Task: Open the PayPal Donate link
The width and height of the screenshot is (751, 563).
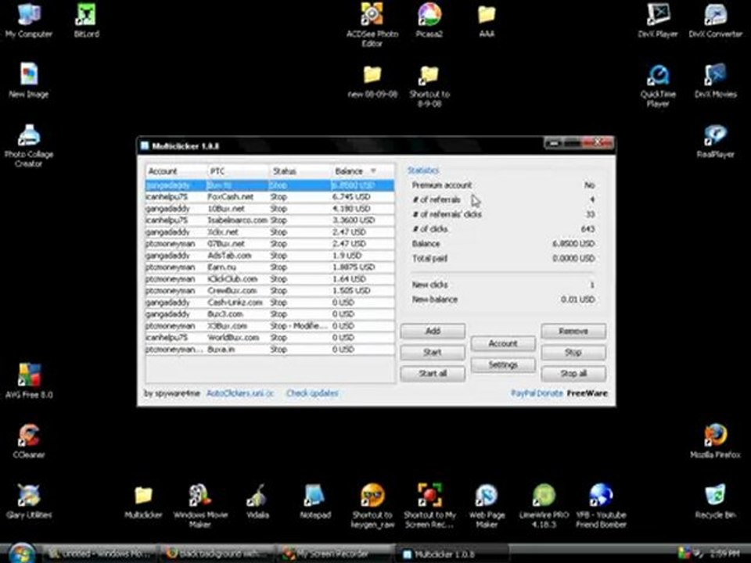Action: point(537,393)
